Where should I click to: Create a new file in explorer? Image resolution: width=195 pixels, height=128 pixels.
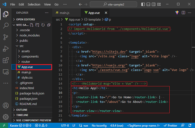32,25
